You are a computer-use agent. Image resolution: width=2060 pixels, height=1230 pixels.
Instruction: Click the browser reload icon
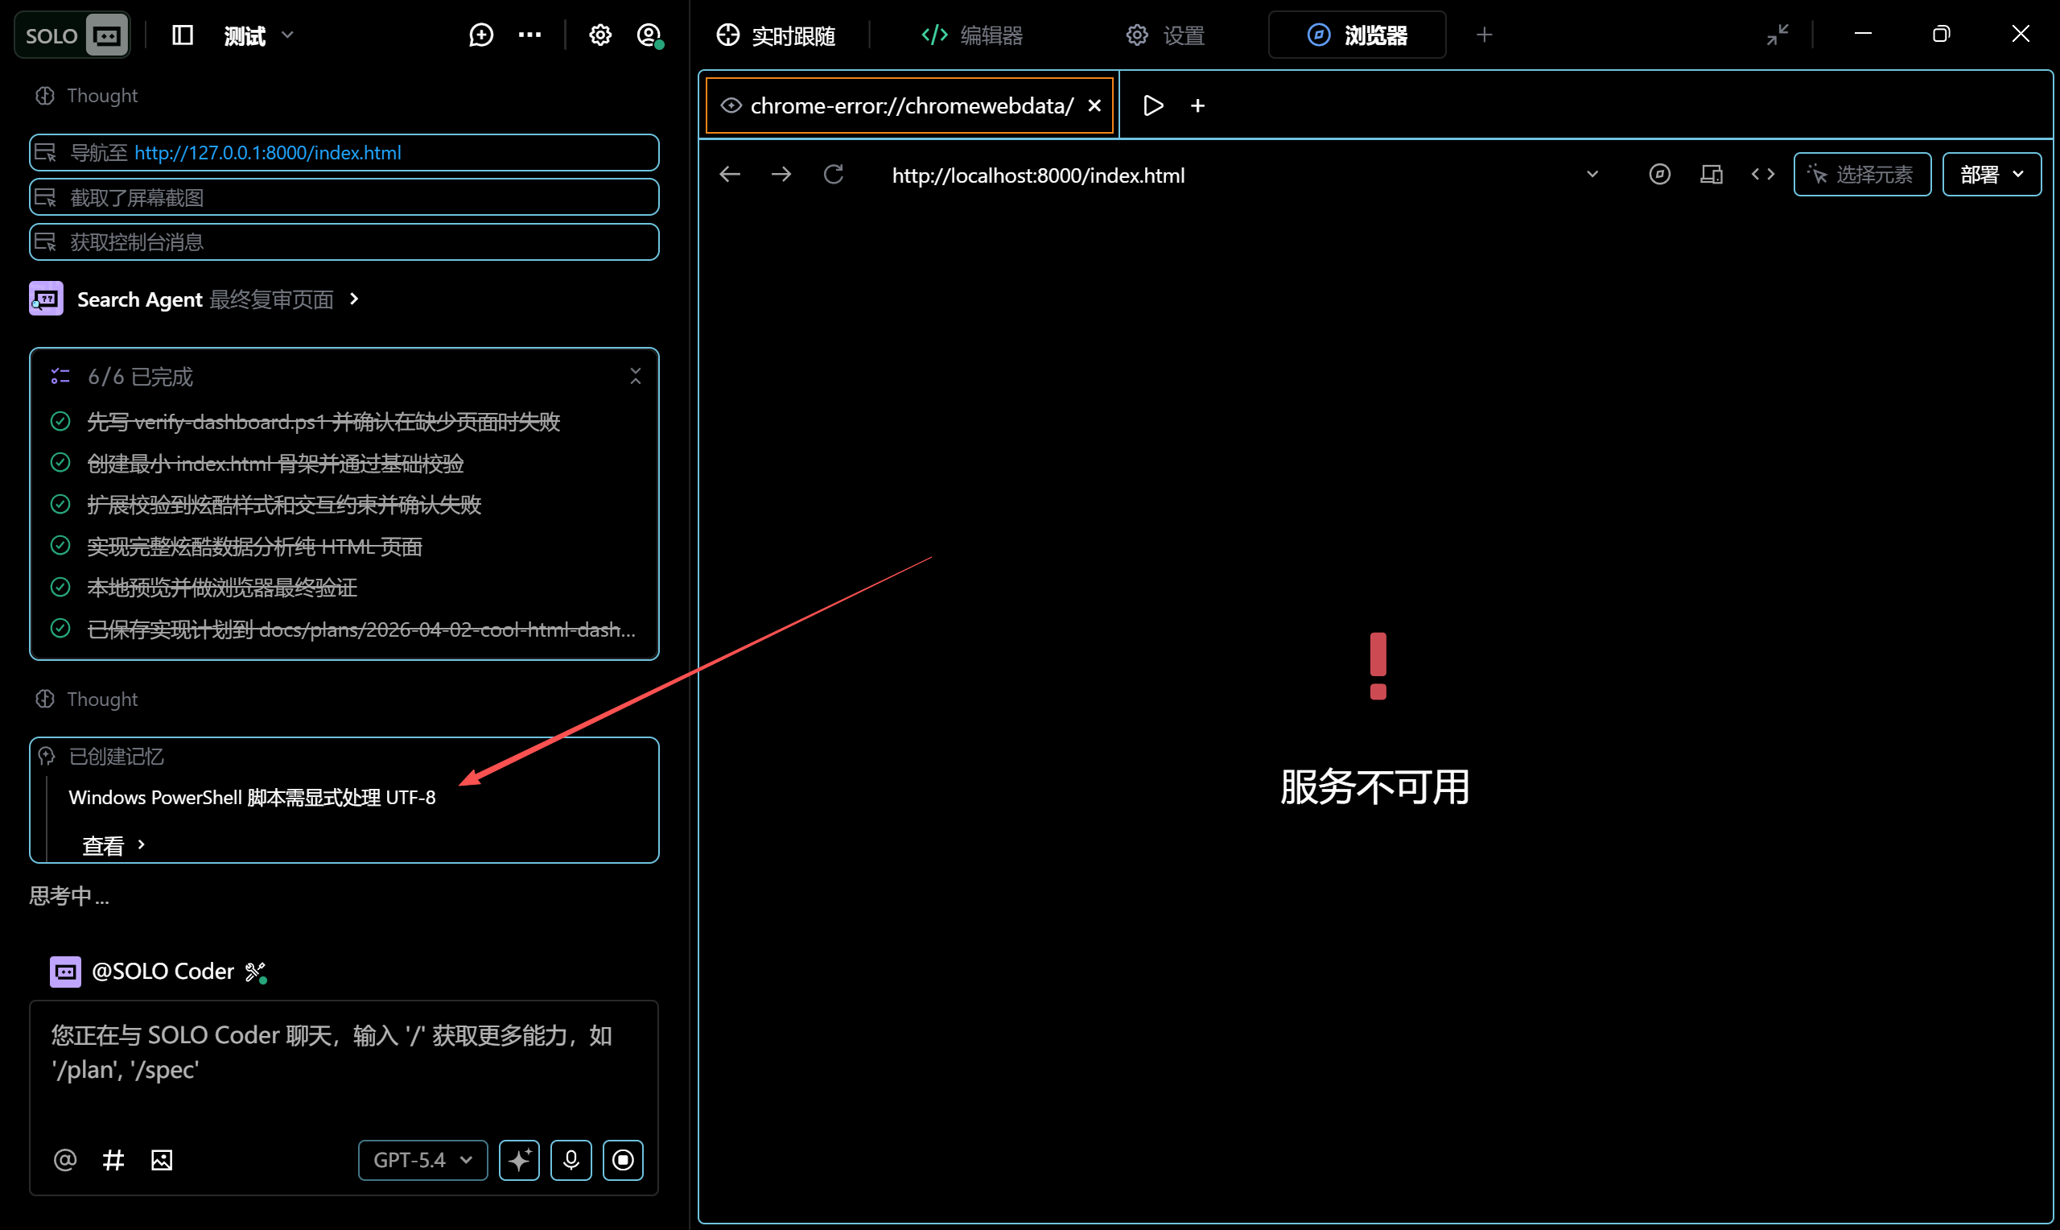pyautogui.click(x=834, y=175)
